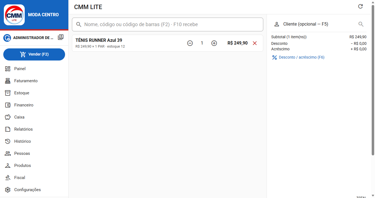375x198 pixels.
Task: Decrease TÊNIS RUNNER quantity with minus
Action: click(190, 43)
